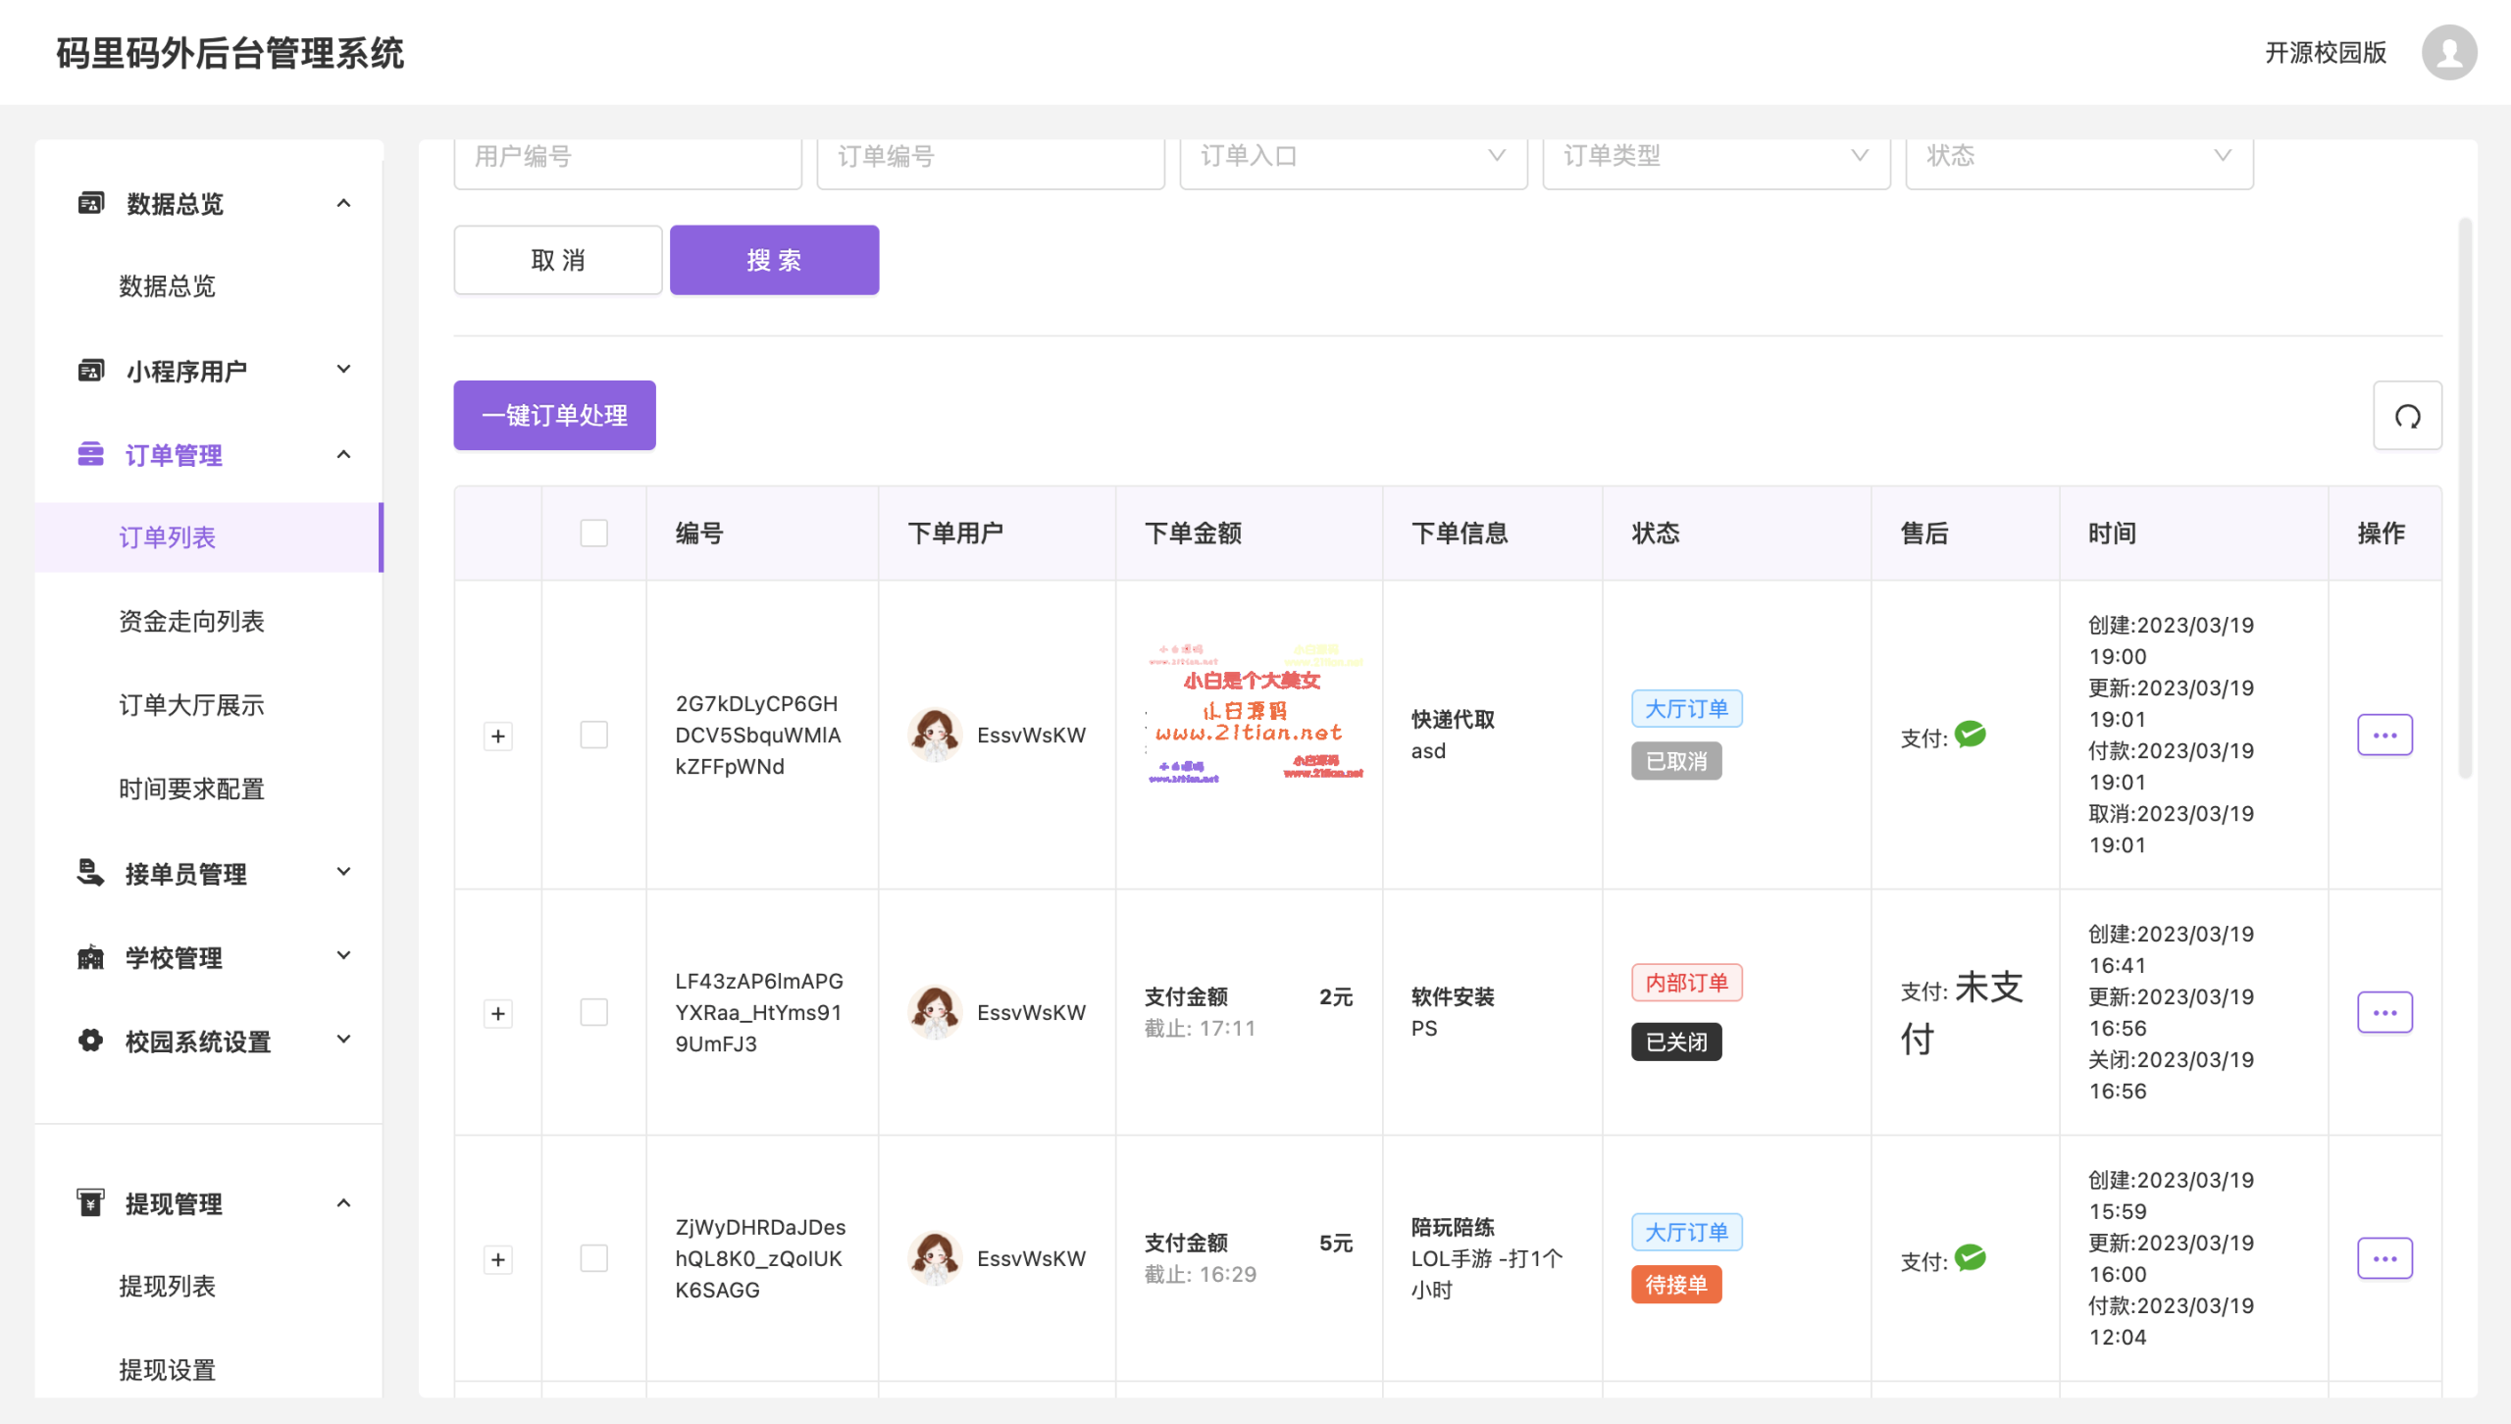The width and height of the screenshot is (2511, 1424).
Task: Expand the first order row with the plus button
Action: coord(498,736)
